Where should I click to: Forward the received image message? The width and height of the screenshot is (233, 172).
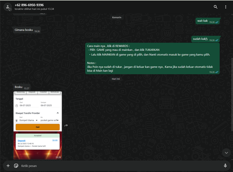(66, 125)
